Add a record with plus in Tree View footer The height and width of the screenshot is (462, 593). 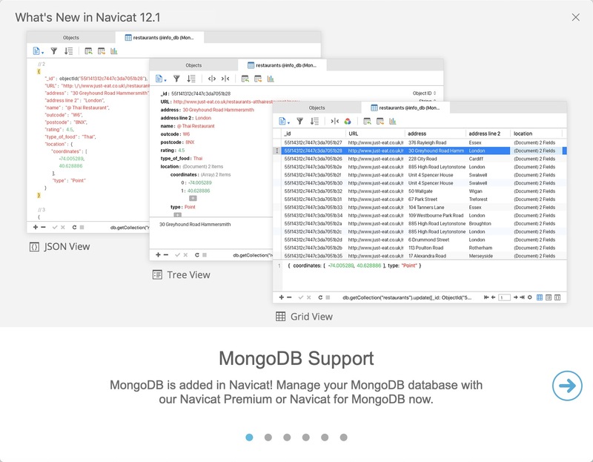[158, 255]
